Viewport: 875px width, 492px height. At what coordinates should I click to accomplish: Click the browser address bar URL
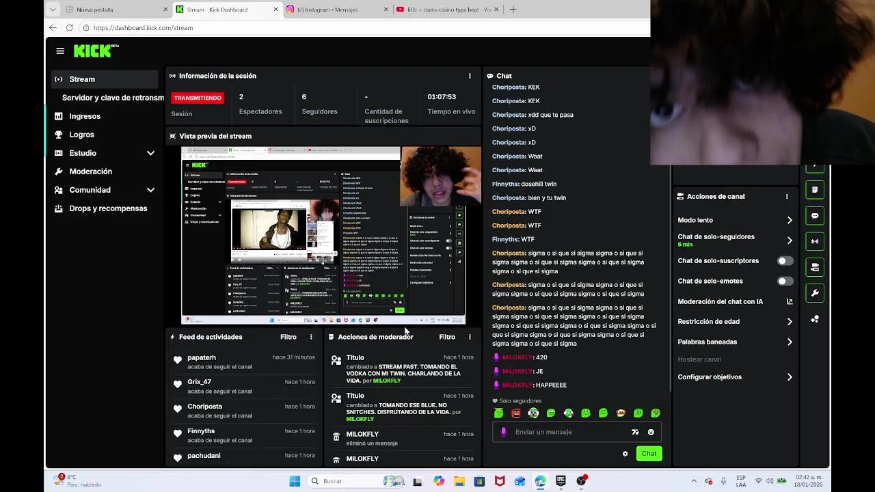[x=143, y=28]
